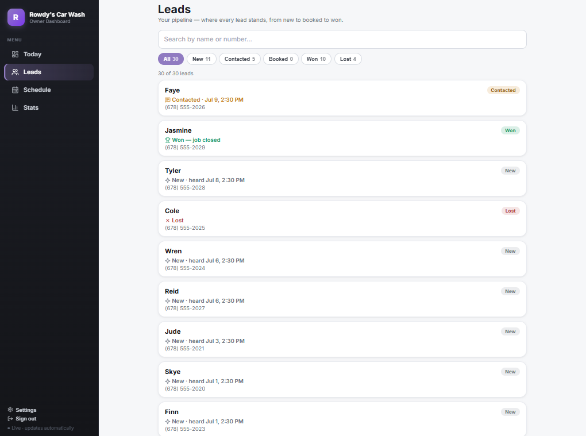
Task: Open Tyler's lead name
Action: 173,171
